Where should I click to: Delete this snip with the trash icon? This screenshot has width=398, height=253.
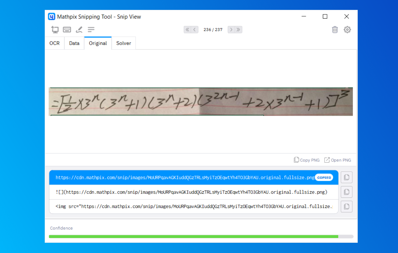coord(335,30)
